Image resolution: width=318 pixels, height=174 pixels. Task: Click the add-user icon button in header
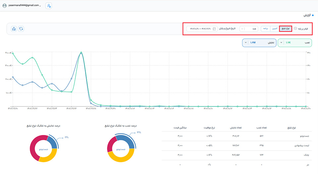coord(49,6)
